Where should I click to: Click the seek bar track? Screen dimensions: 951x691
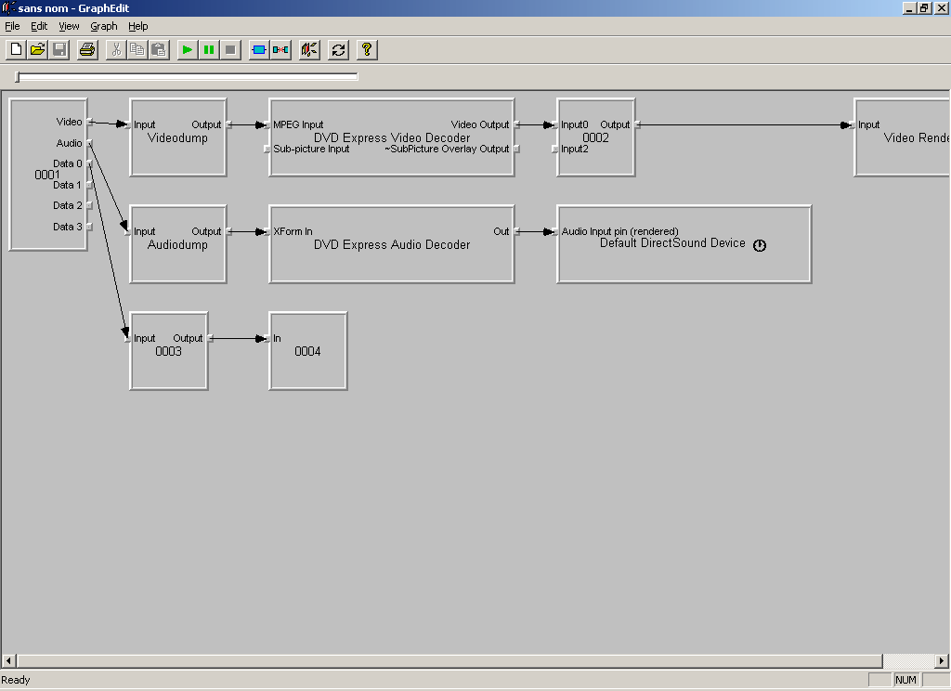pos(188,76)
